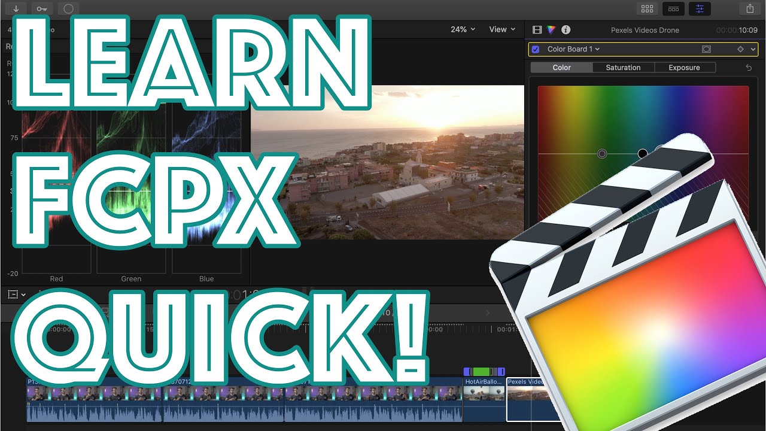Add a mask with Color Board mask icon
Image resolution: width=766 pixels, height=431 pixels.
[706, 49]
